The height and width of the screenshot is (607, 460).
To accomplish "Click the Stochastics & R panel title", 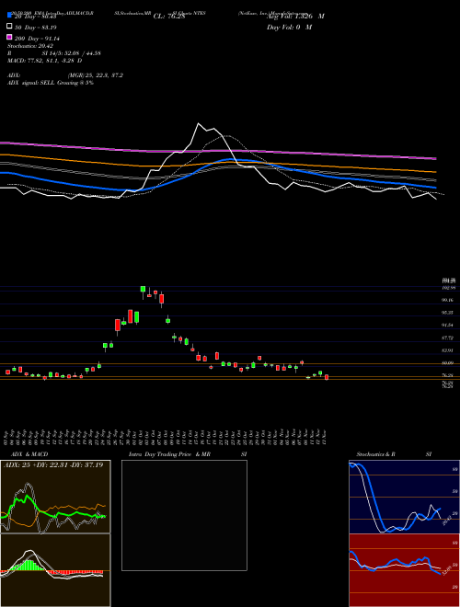I will pyautogui.click(x=375, y=454).
